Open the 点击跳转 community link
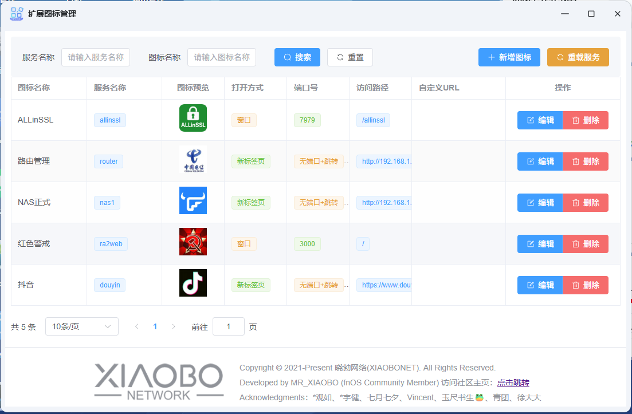 coord(513,383)
